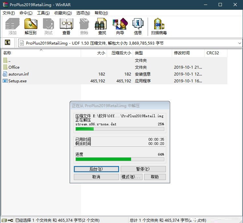Click the current file 25% progress bar
The width and height of the screenshot is (243, 223).
click(x=120, y=129)
